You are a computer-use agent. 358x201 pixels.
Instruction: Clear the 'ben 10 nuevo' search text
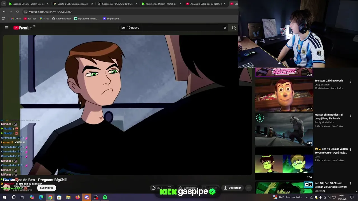click(225, 28)
